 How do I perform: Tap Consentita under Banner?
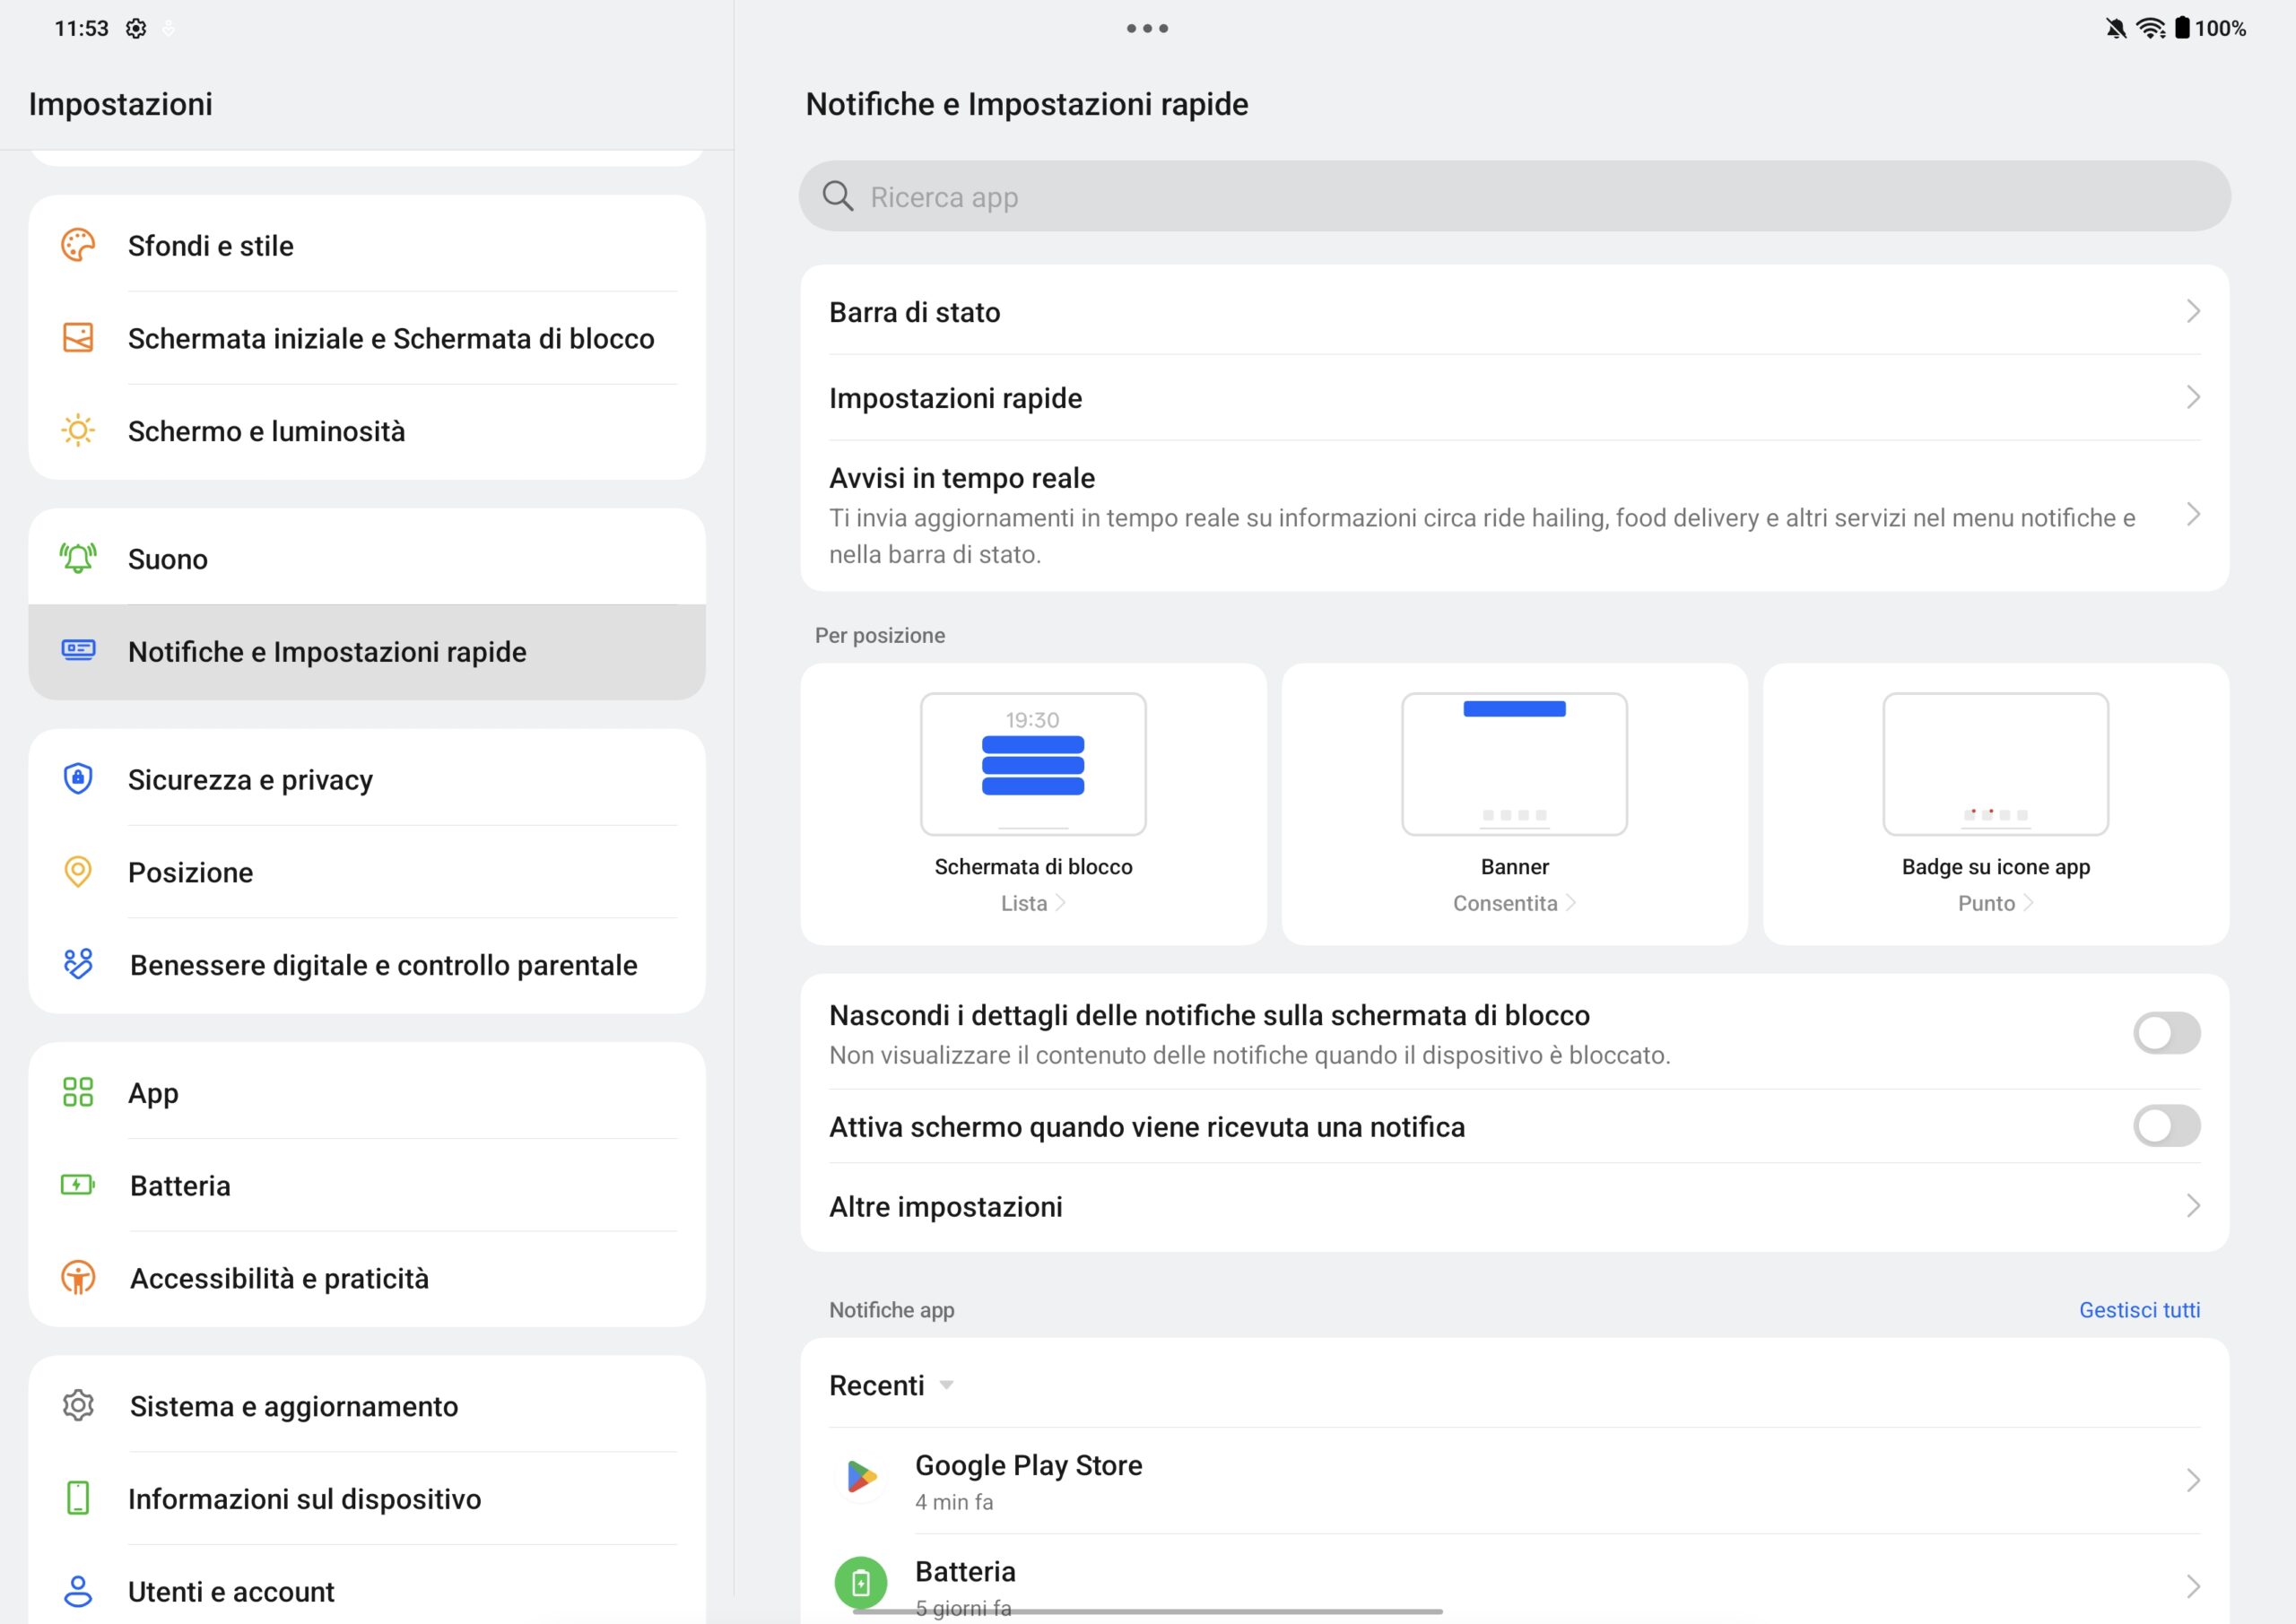(x=1514, y=903)
